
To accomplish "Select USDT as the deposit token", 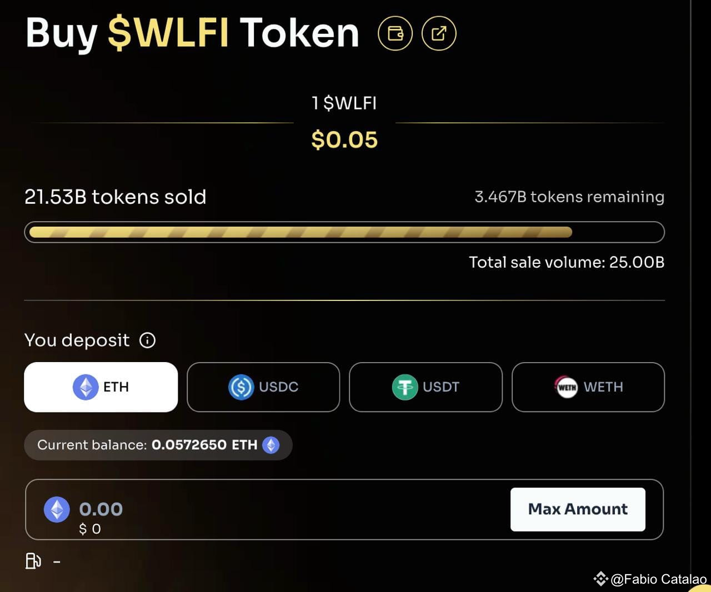I will [425, 387].
